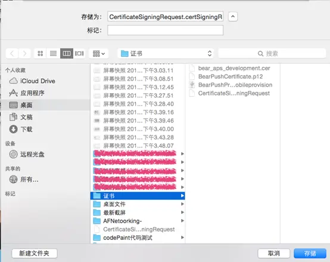Collapse the save dialog with chevron button

pos(233,17)
